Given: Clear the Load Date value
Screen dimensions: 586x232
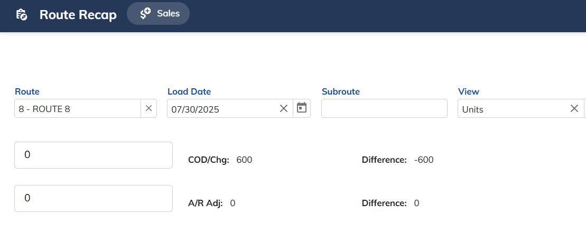Looking at the screenshot, I should pyautogui.click(x=284, y=108).
